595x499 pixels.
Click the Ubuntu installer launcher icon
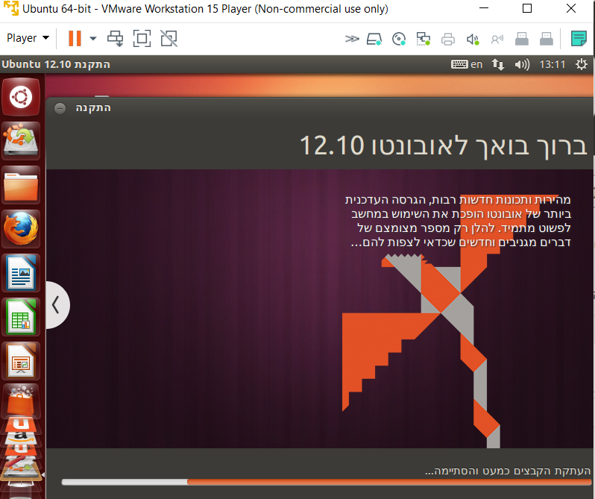point(21,141)
